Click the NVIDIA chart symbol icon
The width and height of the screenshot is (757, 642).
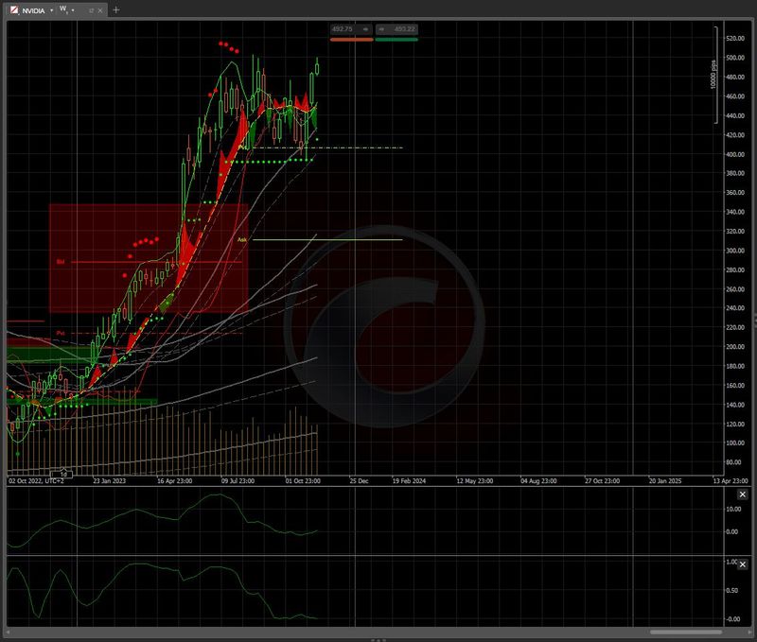[x=12, y=9]
